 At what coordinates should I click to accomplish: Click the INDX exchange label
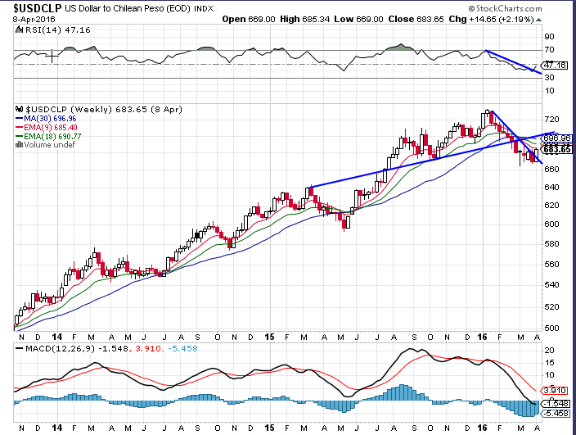coord(204,8)
